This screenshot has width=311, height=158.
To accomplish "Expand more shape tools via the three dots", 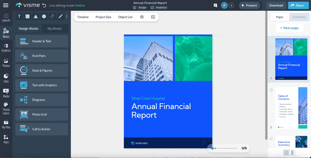I will (67, 16).
